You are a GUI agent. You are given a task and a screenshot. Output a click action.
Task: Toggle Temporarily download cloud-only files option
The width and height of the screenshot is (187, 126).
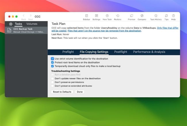coord(52,66)
